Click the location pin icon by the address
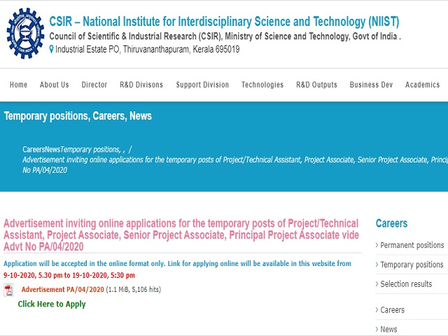448x336 pixels. pyautogui.click(x=51, y=49)
